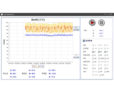Start the real-time trend with the red play button
The width and height of the screenshot is (114, 95).
click(92, 23)
